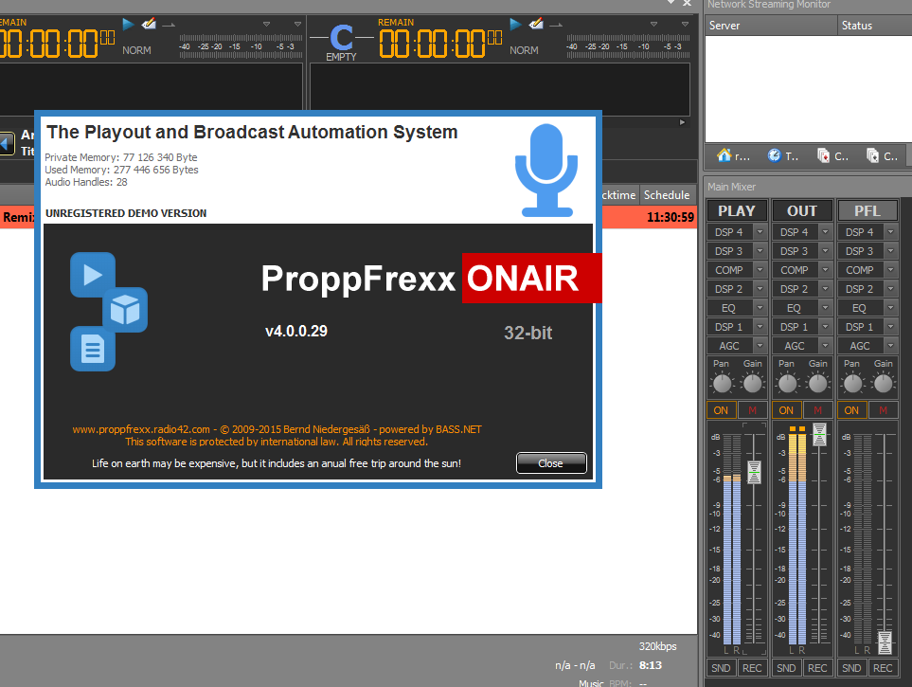Click the small right arrow under deck C
The height and width of the screenshot is (687, 912).
[x=682, y=122]
